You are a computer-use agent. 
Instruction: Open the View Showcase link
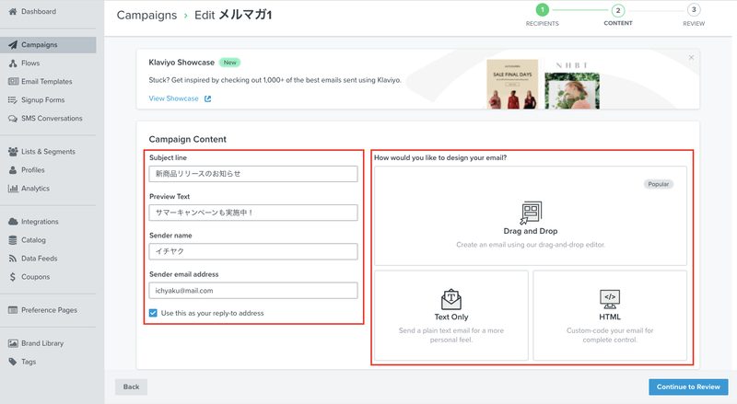click(173, 98)
